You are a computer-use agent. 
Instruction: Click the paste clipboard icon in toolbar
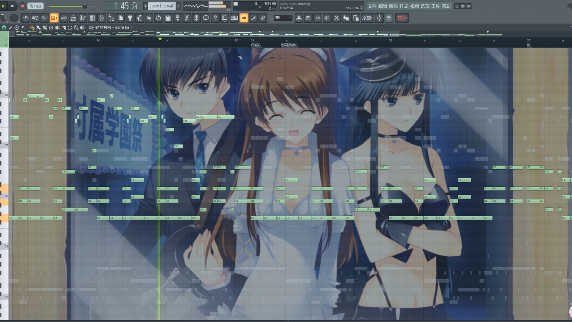coord(355,18)
